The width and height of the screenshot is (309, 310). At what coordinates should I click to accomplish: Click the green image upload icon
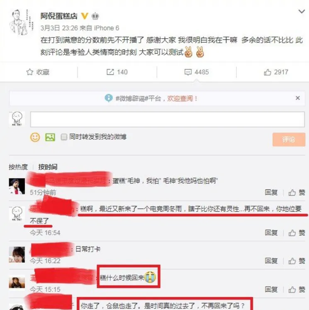[50, 137]
